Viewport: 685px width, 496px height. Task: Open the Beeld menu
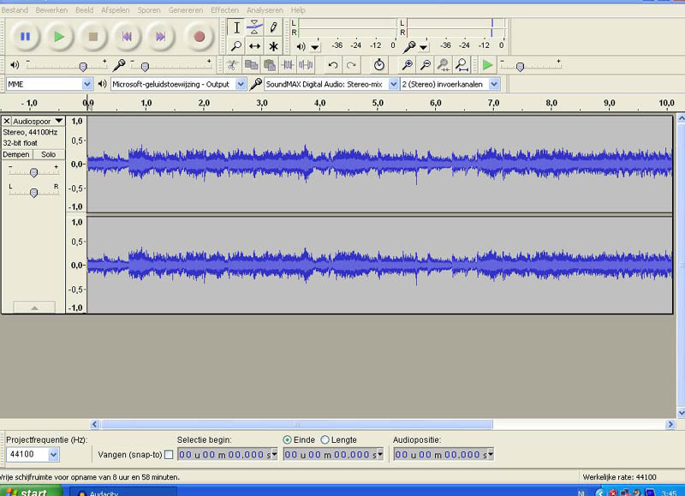[x=84, y=10]
